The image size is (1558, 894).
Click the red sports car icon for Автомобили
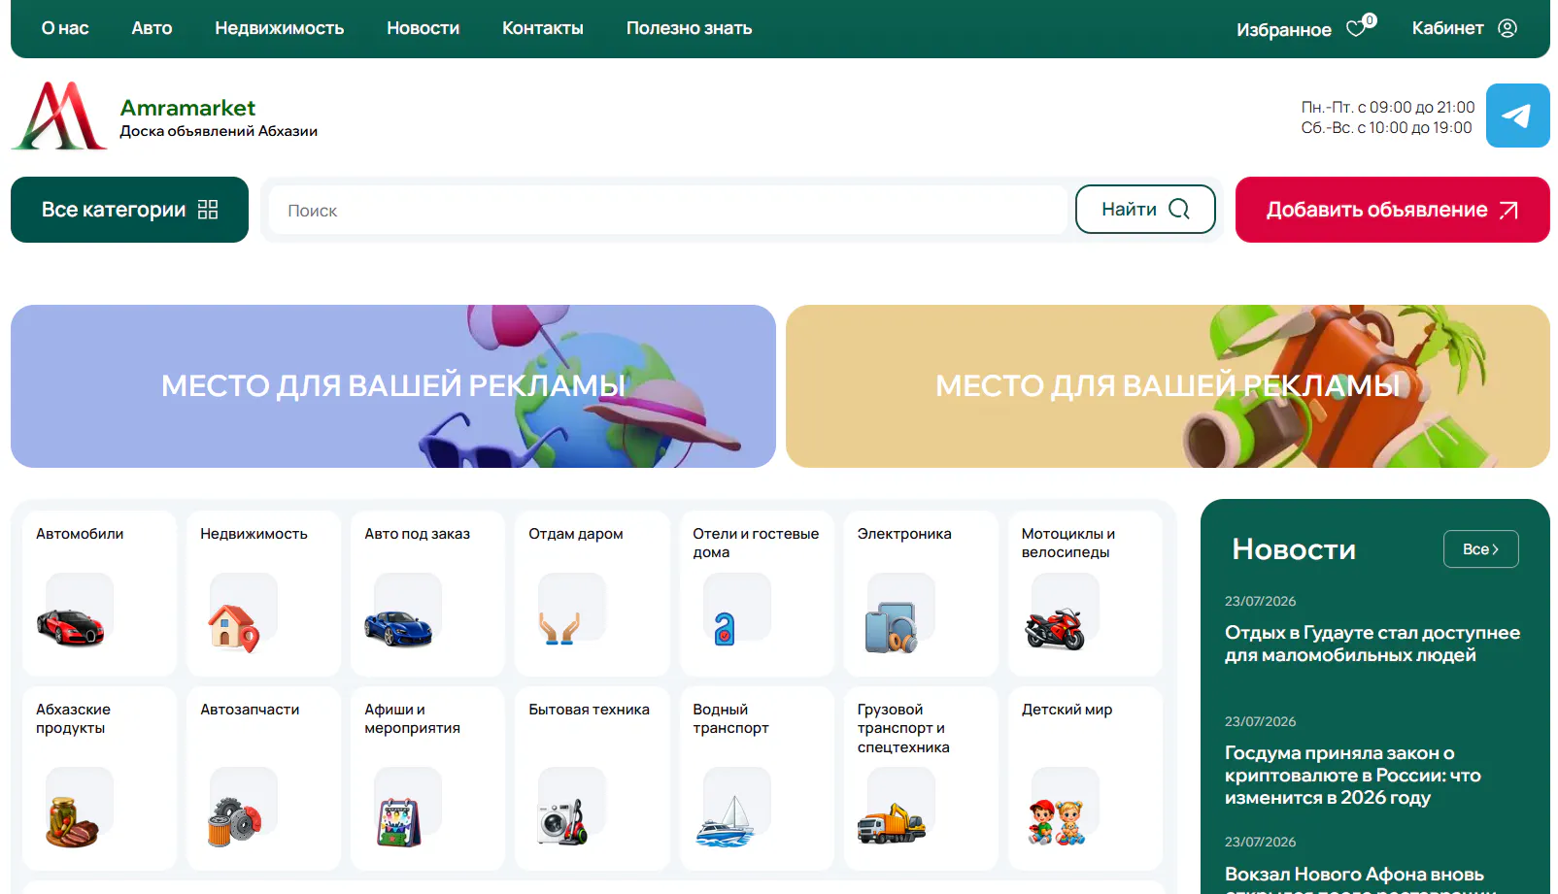point(70,627)
